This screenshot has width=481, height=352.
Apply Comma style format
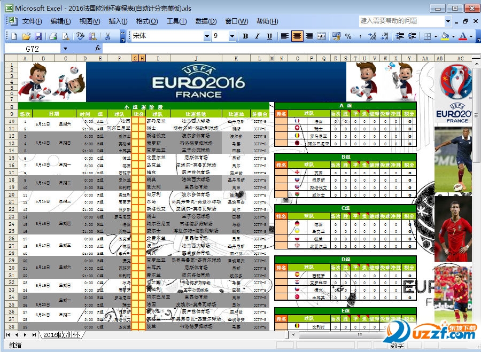360,36
